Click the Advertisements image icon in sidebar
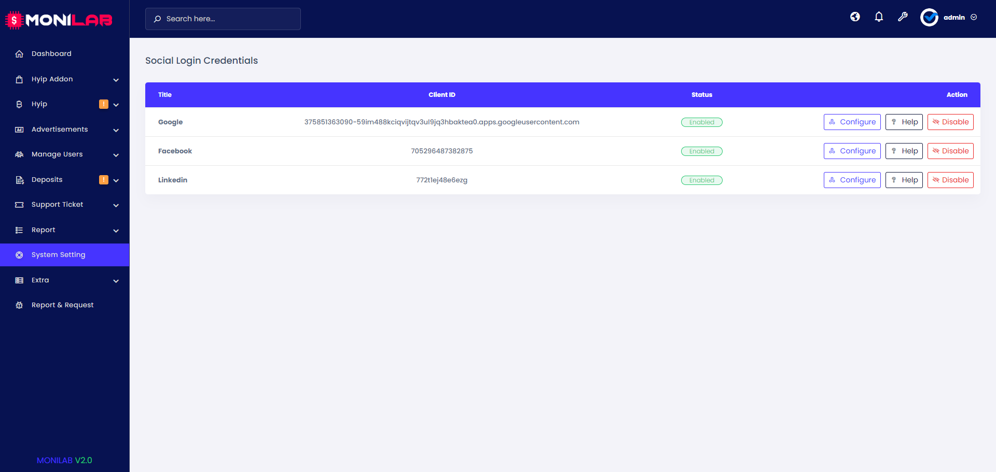Image resolution: width=996 pixels, height=472 pixels. [x=19, y=129]
